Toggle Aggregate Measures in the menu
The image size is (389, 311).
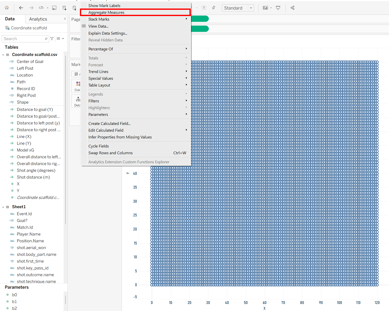tap(106, 12)
